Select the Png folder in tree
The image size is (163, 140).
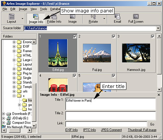27,73
